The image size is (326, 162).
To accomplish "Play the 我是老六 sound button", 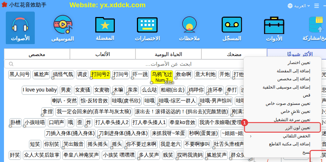I will pyautogui.click(x=171, y=144).
